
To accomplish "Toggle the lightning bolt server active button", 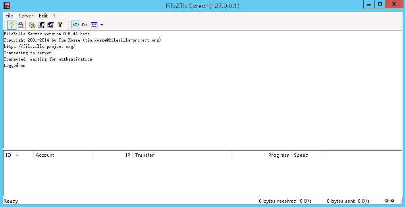I will [12, 25].
